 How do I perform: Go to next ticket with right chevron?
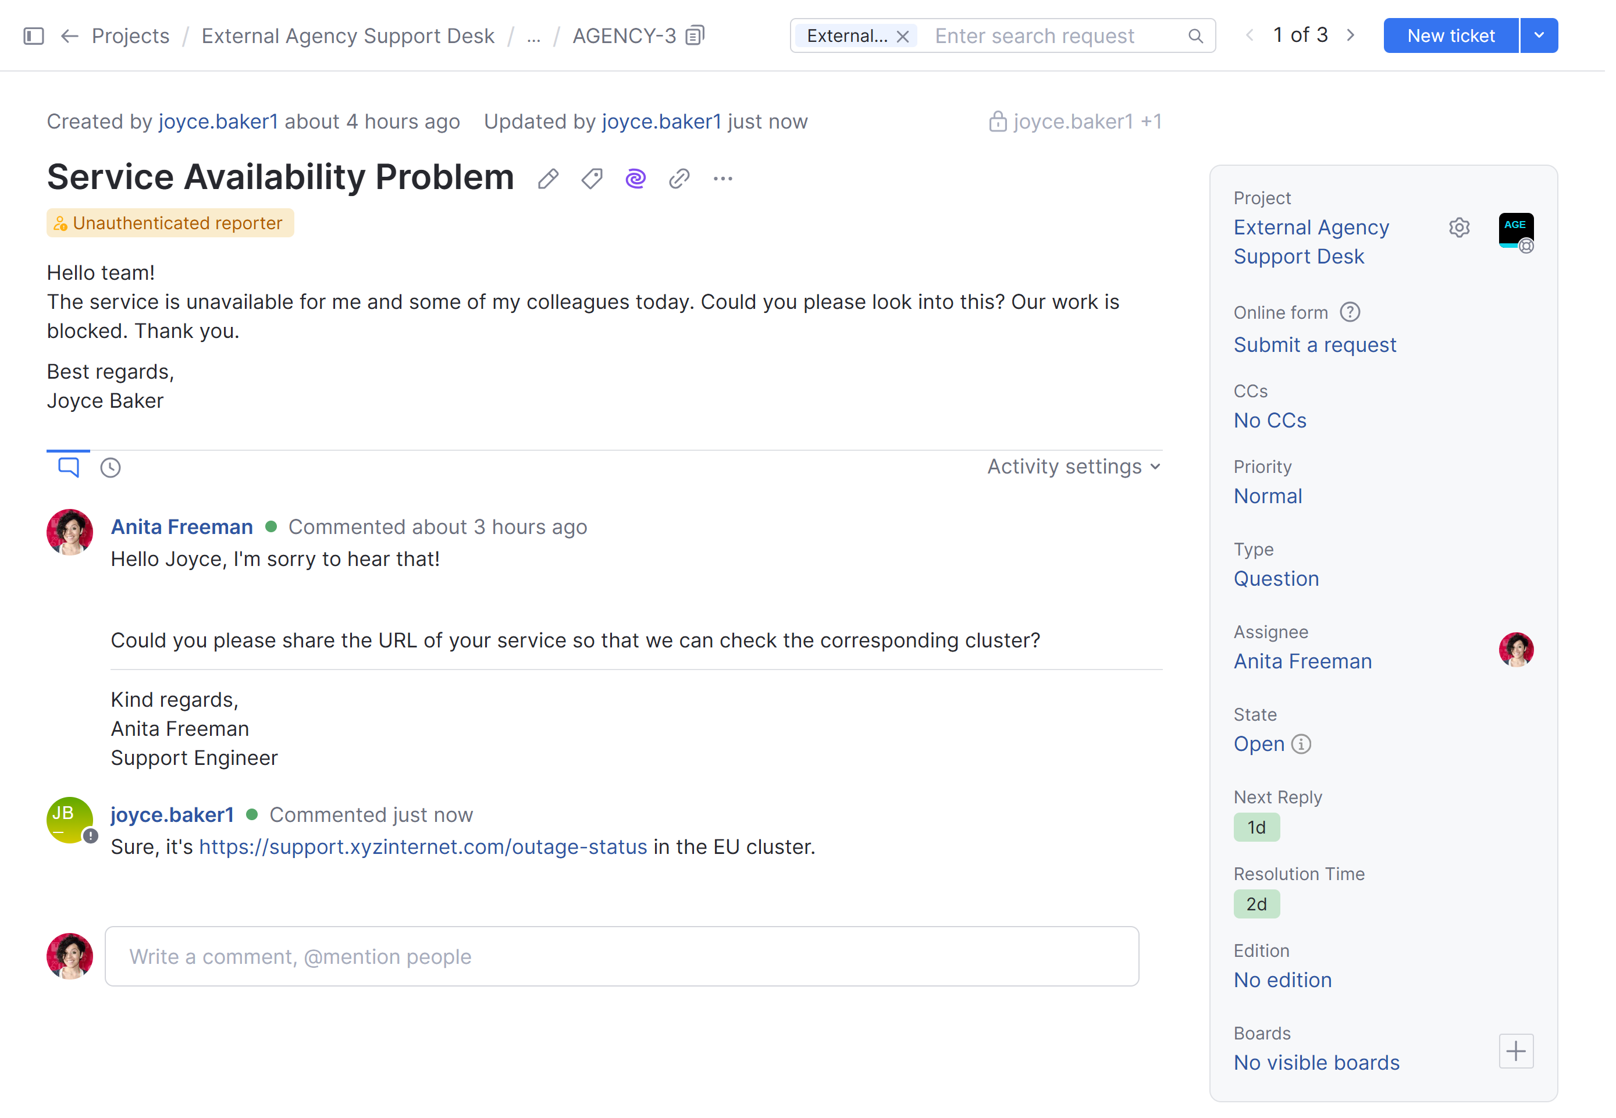(x=1351, y=35)
